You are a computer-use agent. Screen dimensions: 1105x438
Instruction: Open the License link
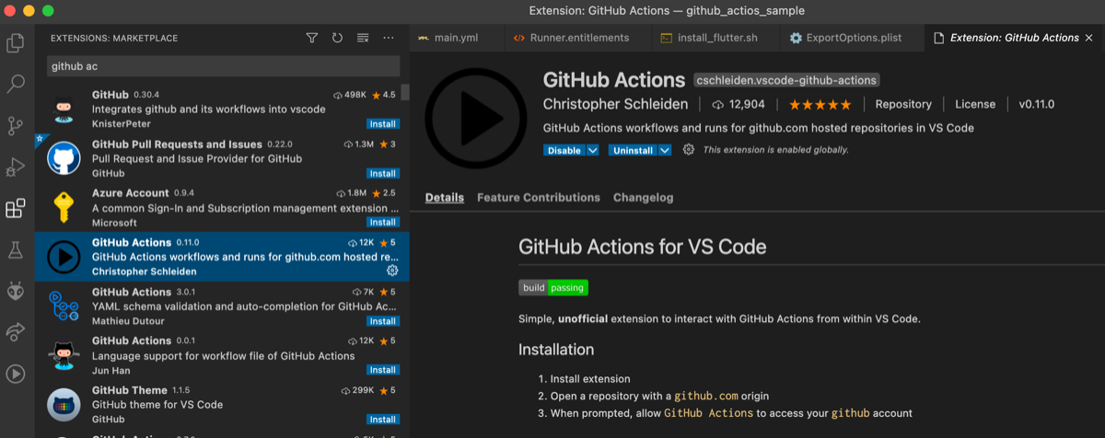(975, 105)
